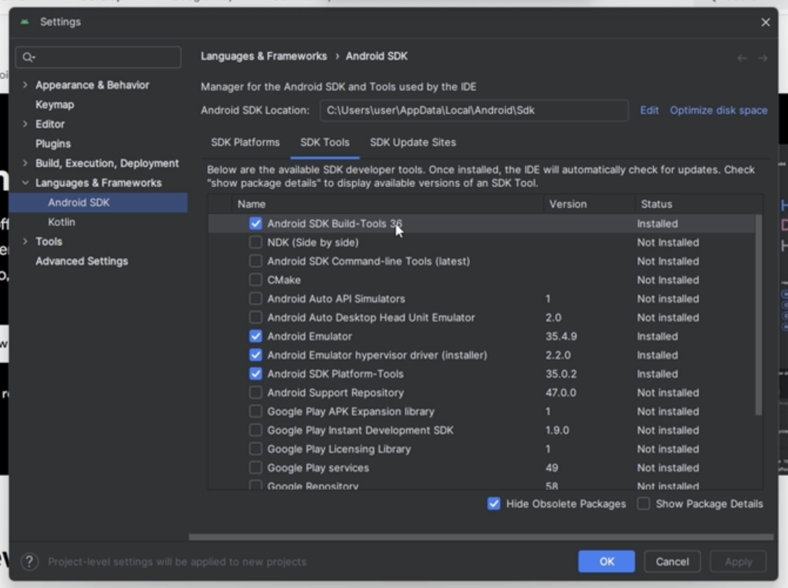Click the Android SDK Location path field

(x=474, y=110)
